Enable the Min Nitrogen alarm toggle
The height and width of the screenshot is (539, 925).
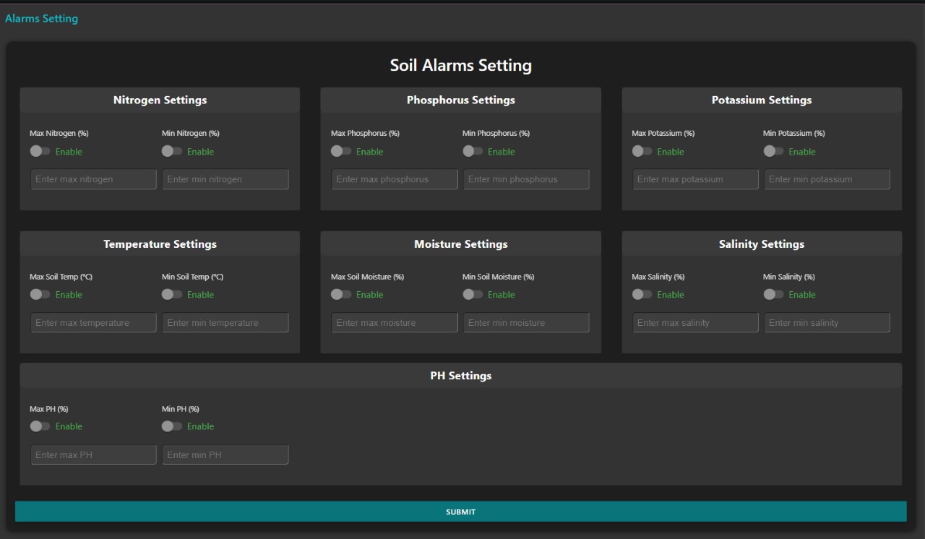(172, 151)
